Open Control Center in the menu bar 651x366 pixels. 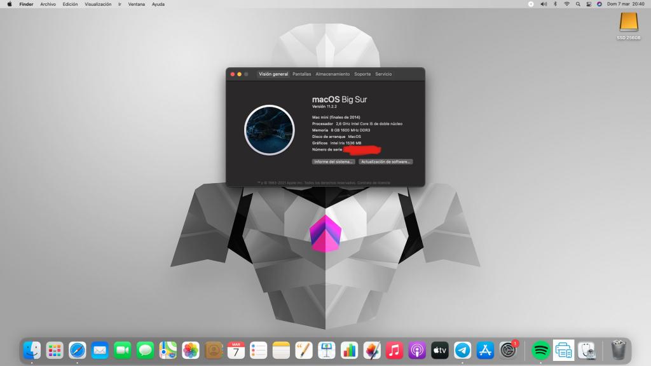(589, 4)
